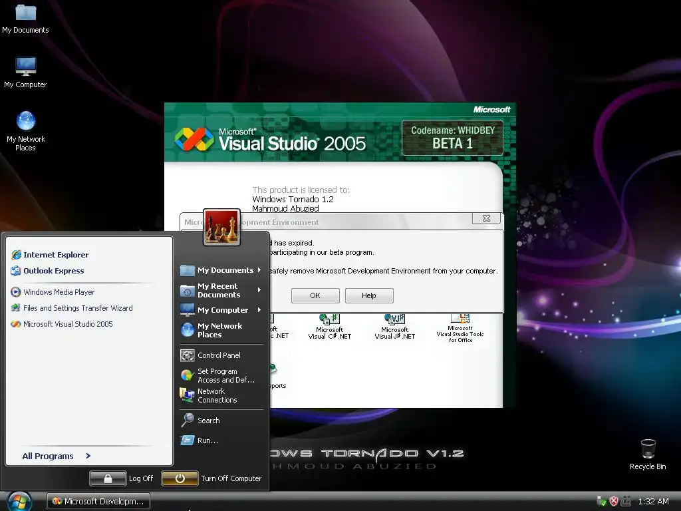Open Set Program Access and Defaults

[217, 375]
